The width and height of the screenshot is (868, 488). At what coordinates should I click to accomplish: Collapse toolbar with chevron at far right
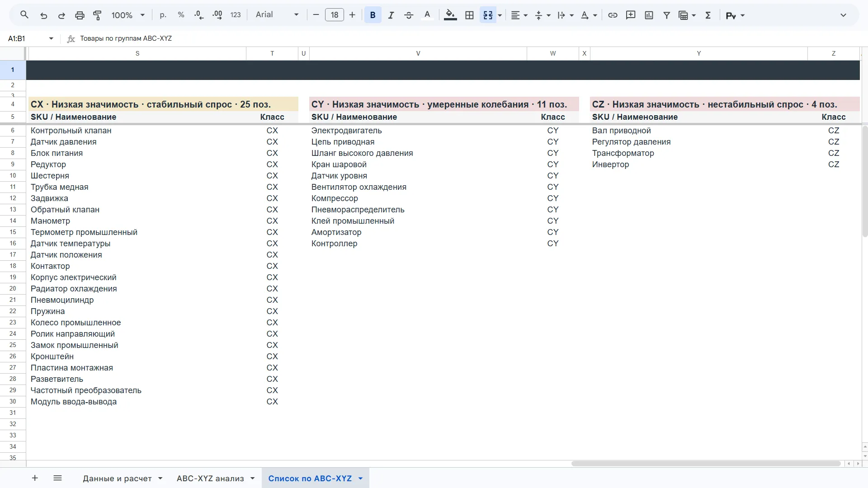843,15
